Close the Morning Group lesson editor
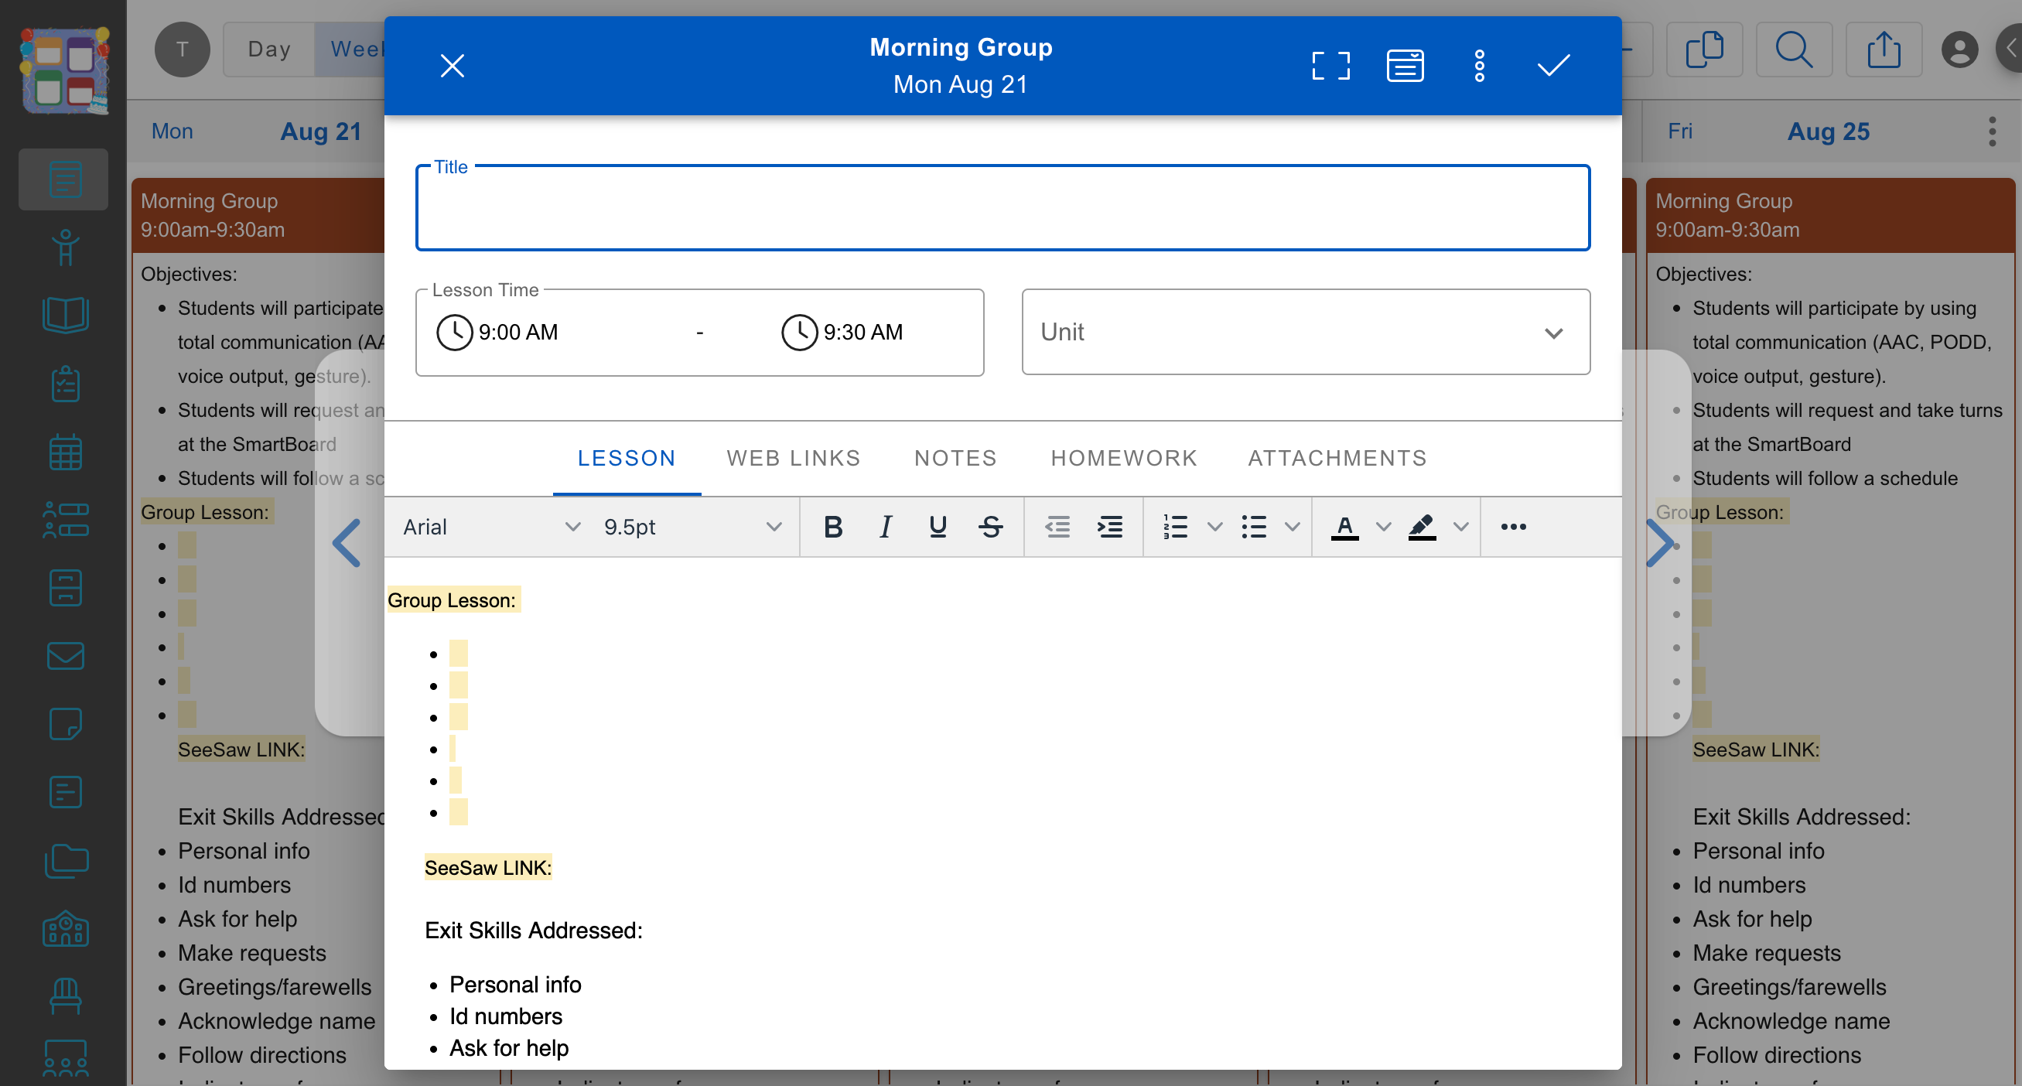 (x=452, y=66)
